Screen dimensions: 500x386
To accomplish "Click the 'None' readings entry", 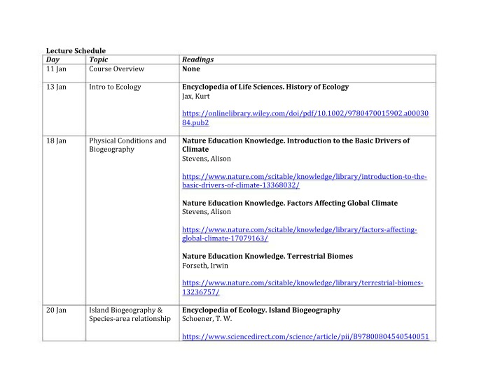I will coord(191,69).
